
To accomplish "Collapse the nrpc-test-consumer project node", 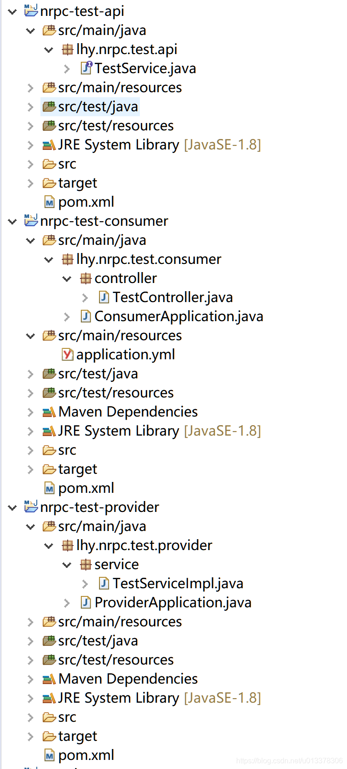I will [12, 221].
